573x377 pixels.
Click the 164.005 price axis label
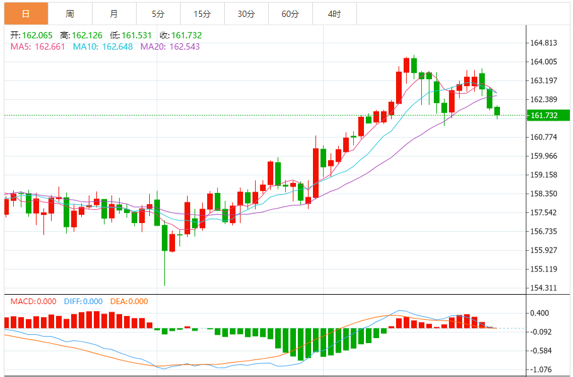(544, 62)
